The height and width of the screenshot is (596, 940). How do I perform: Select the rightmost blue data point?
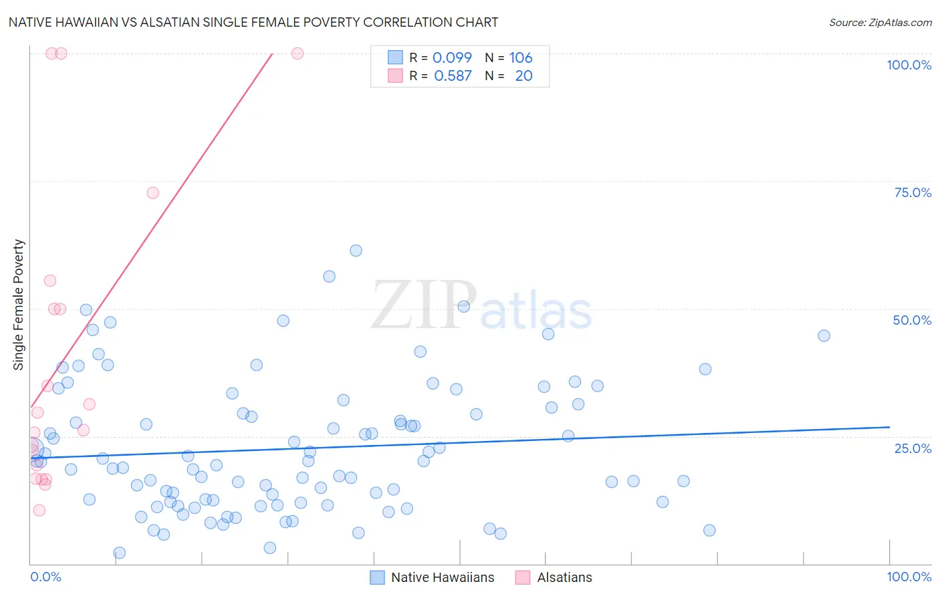[x=824, y=335]
